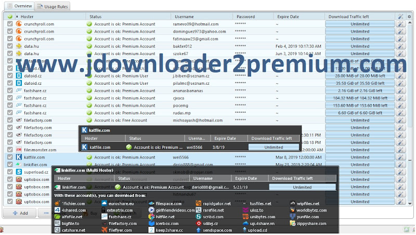Click data.hu arrow icon in bakter012 row

click(19, 46)
